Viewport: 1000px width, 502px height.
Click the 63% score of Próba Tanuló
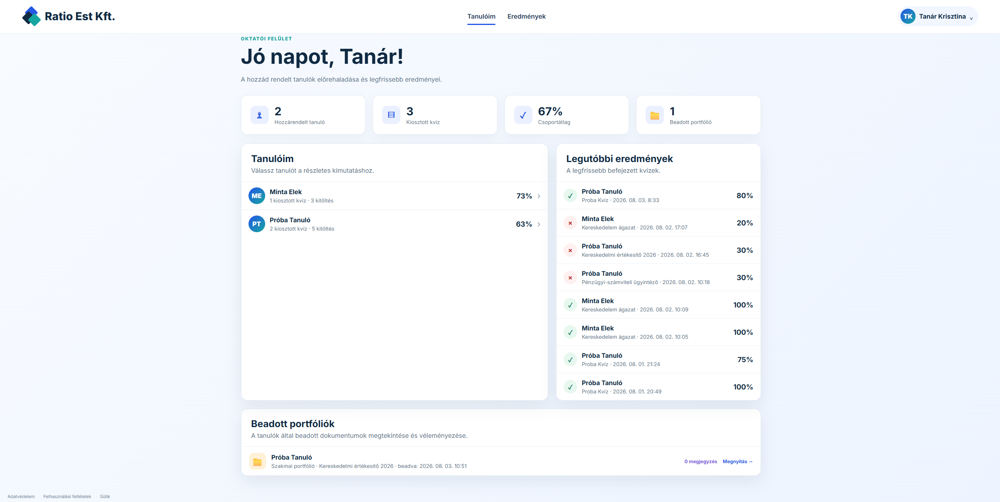pos(524,224)
